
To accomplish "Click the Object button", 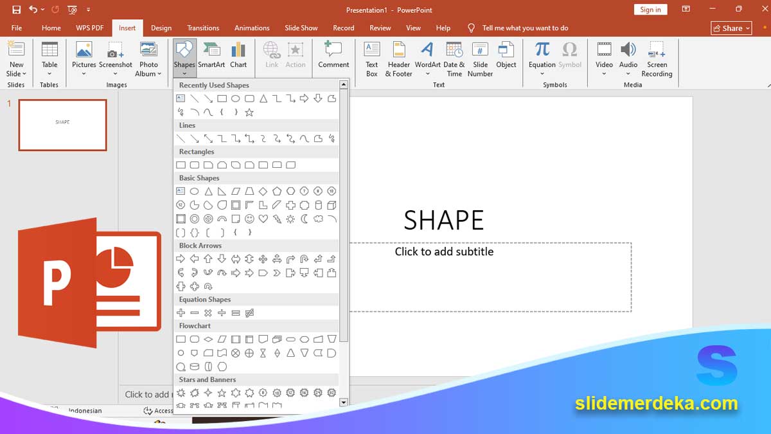I will pyautogui.click(x=506, y=56).
